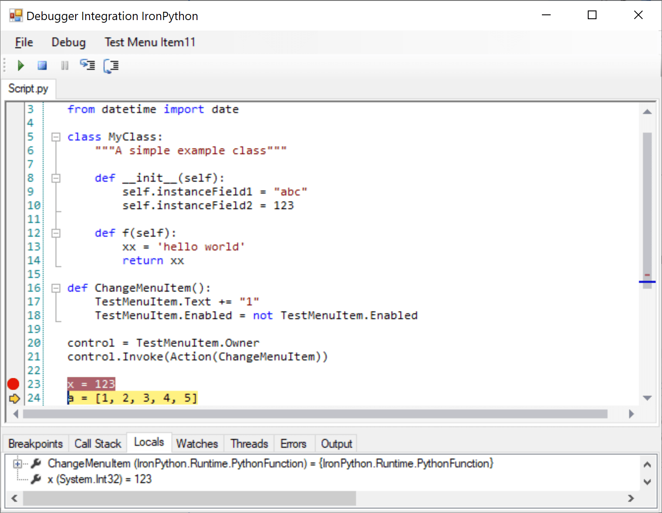Image resolution: width=662 pixels, height=513 pixels.
Task: Open the File menu
Action: 24,42
